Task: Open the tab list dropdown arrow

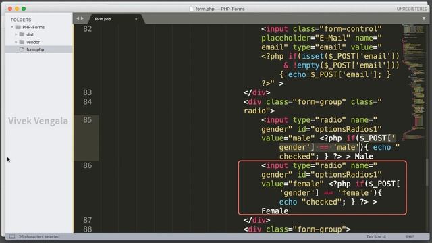Action: (x=424, y=18)
